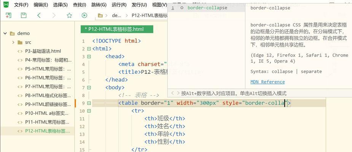Image resolution: width=352 pixels, height=152 pixels.
Task: Click the star bookmark icon
Action: [69, 15]
